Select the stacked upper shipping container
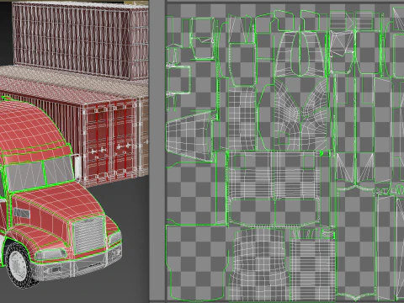Screen dimensions: 404x303 pyautogui.click(x=81, y=40)
